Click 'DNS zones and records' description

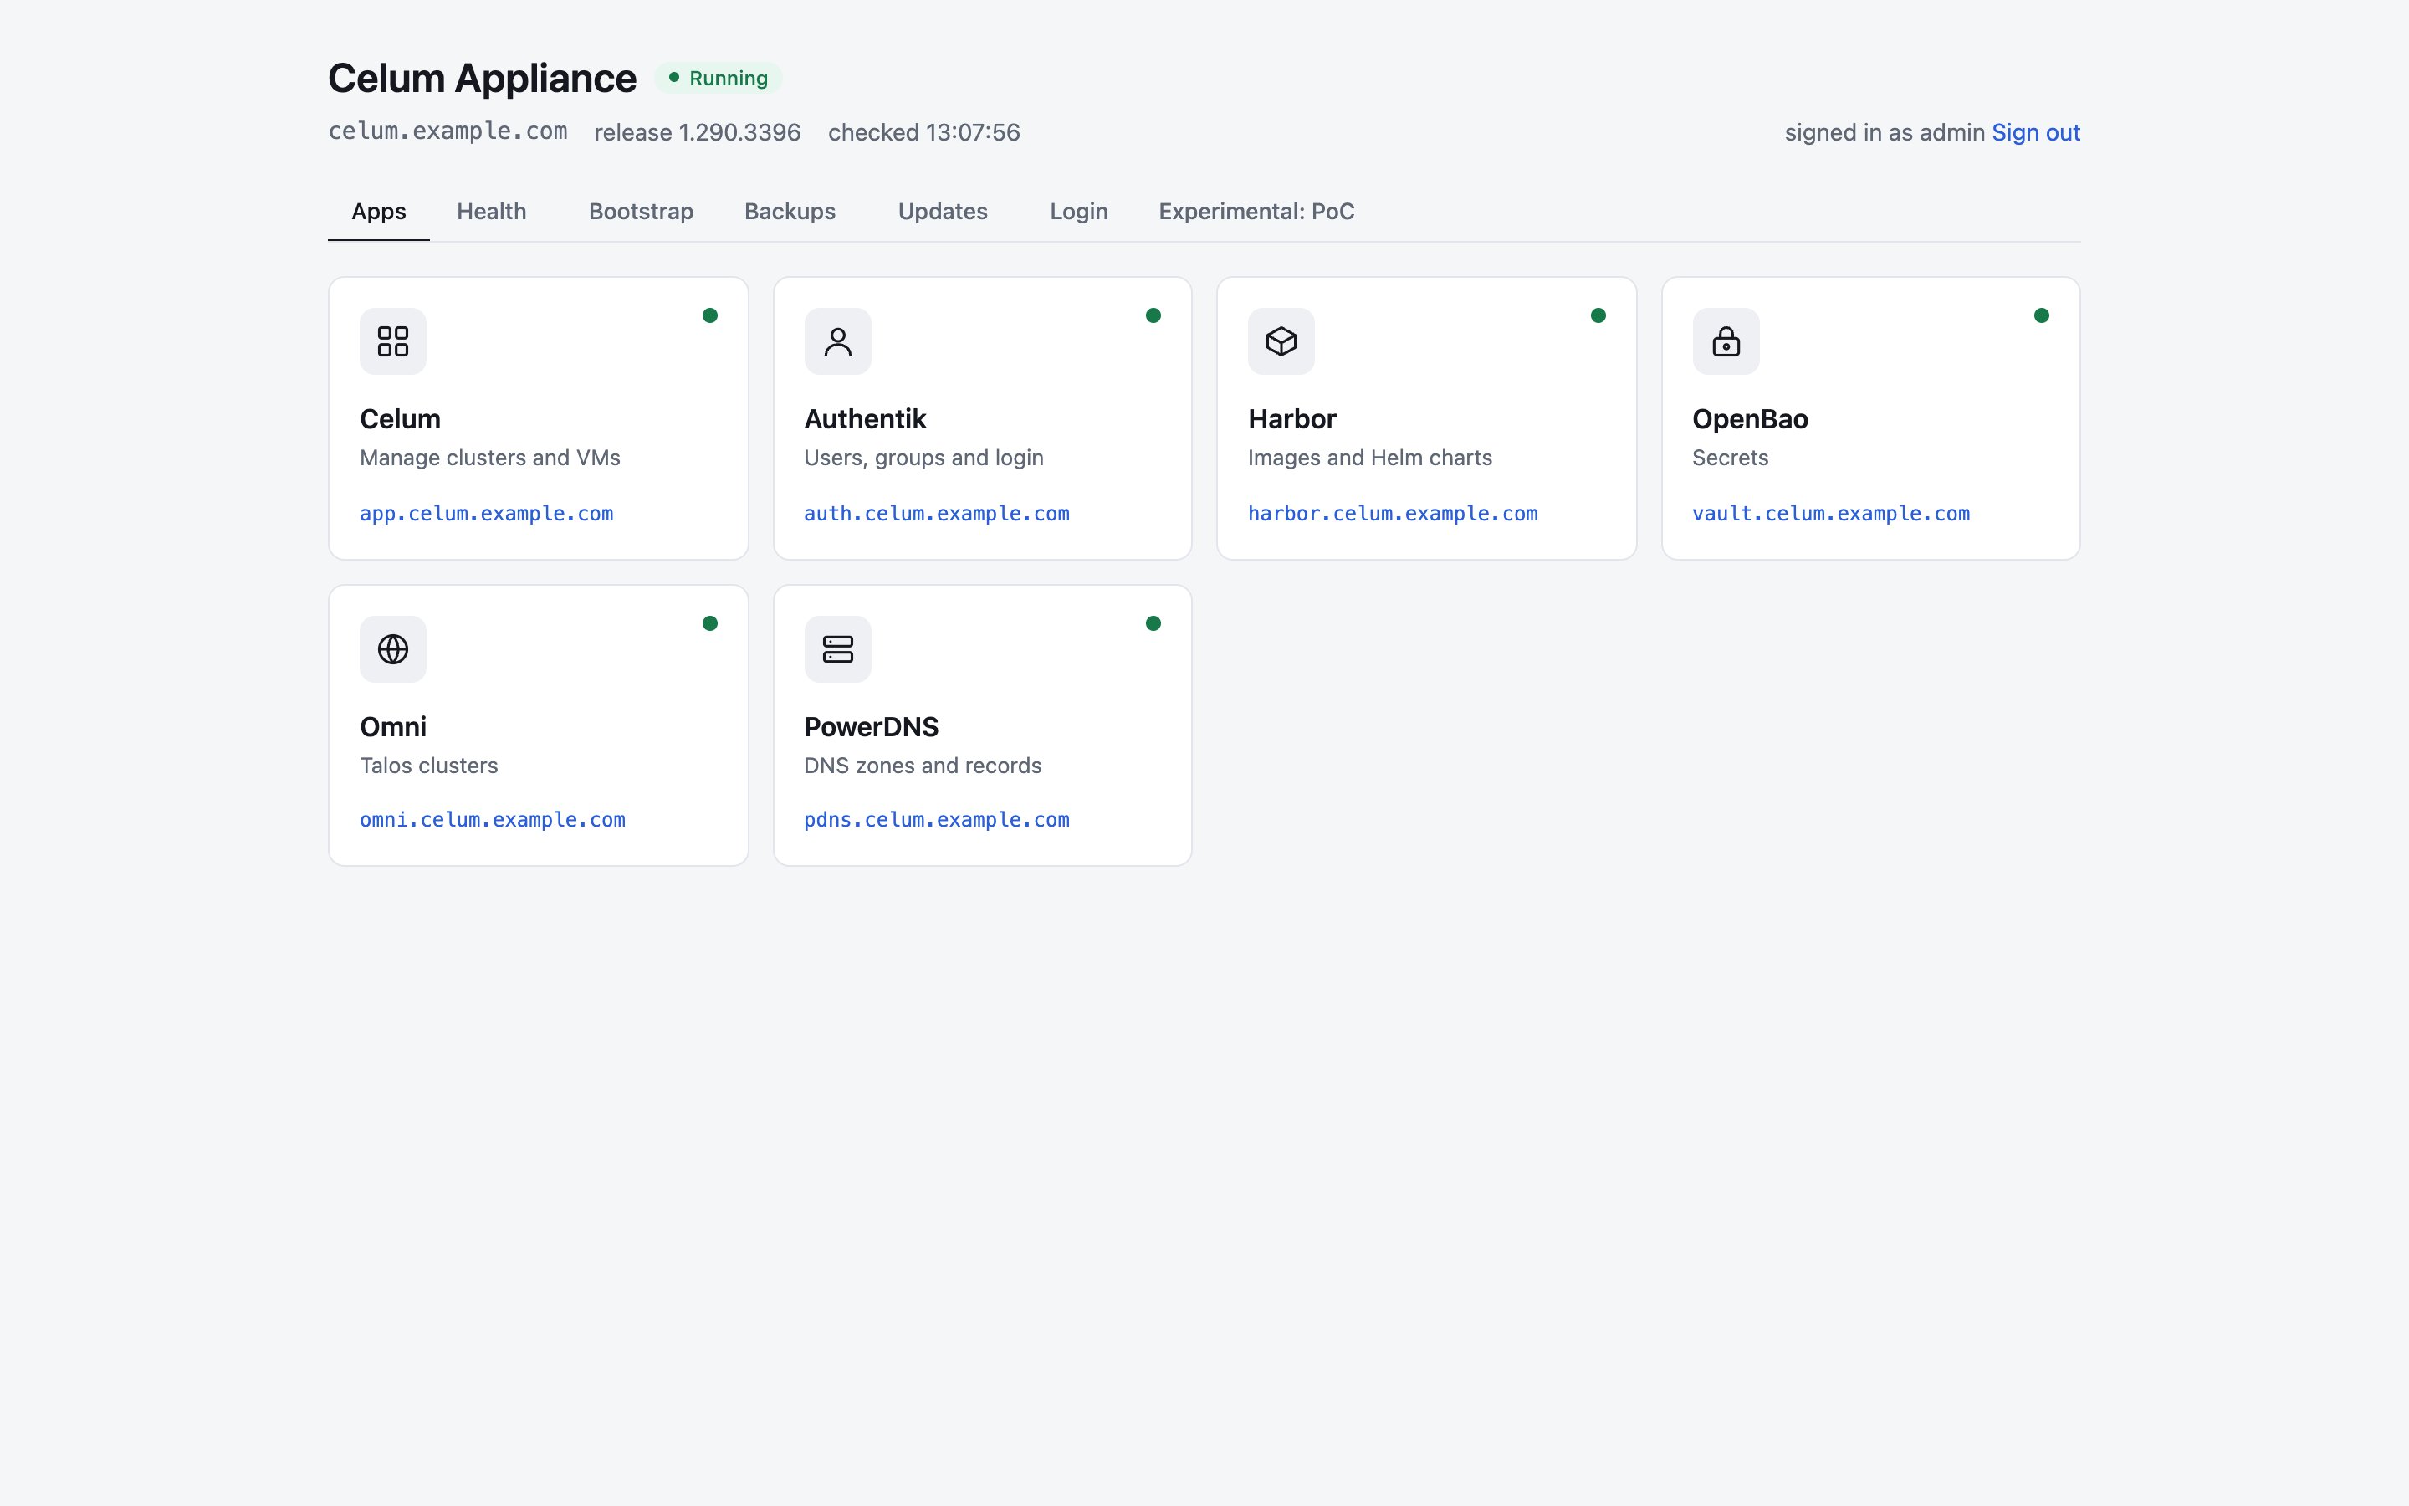pos(923,766)
